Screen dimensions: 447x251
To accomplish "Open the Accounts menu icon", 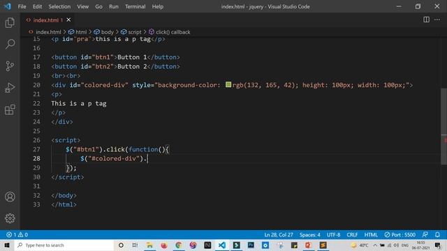I will pyautogui.click(x=10, y=197).
